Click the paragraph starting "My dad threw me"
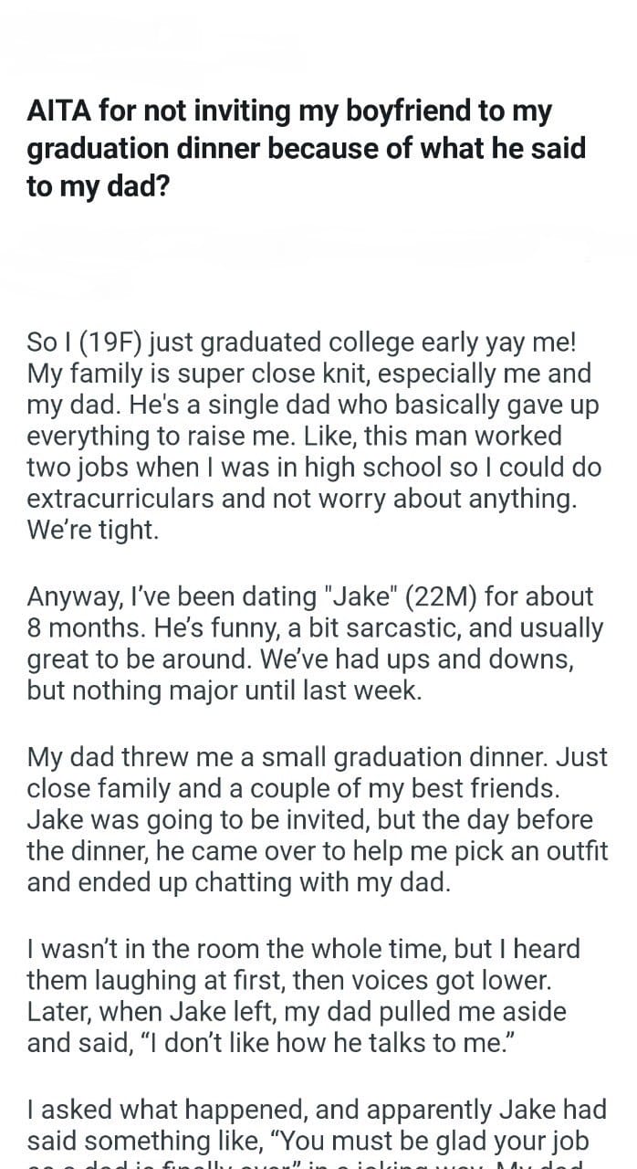This screenshot has height=1169, width=637. (317, 819)
